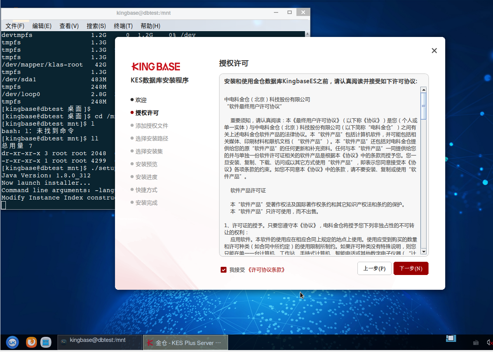
Task: Click the KINGBASE logo
Action: click(x=156, y=67)
